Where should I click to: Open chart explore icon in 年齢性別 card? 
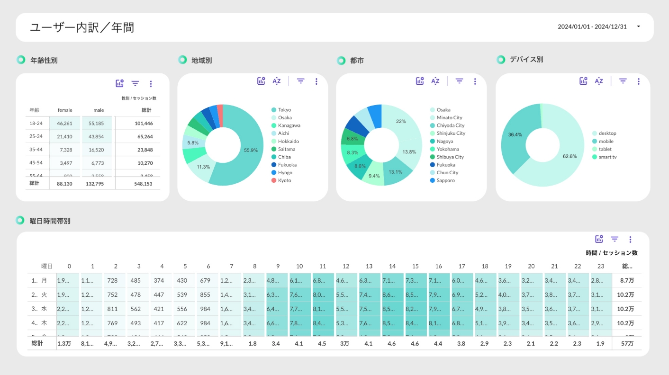tap(119, 83)
